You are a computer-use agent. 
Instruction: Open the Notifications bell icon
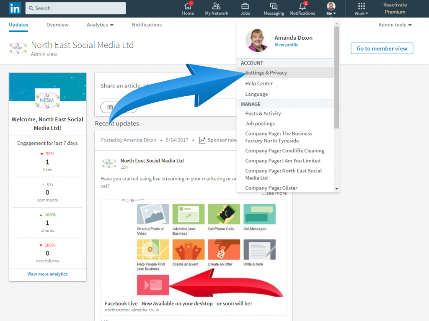point(302,6)
